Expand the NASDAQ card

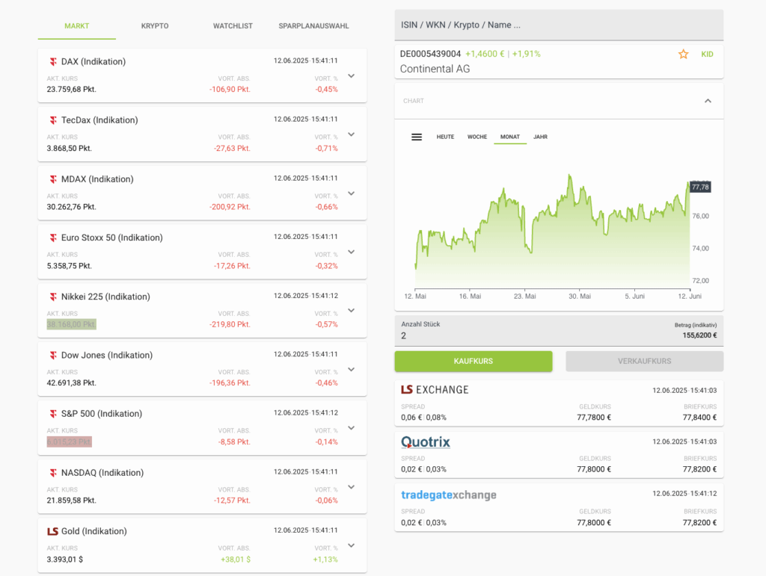(352, 487)
